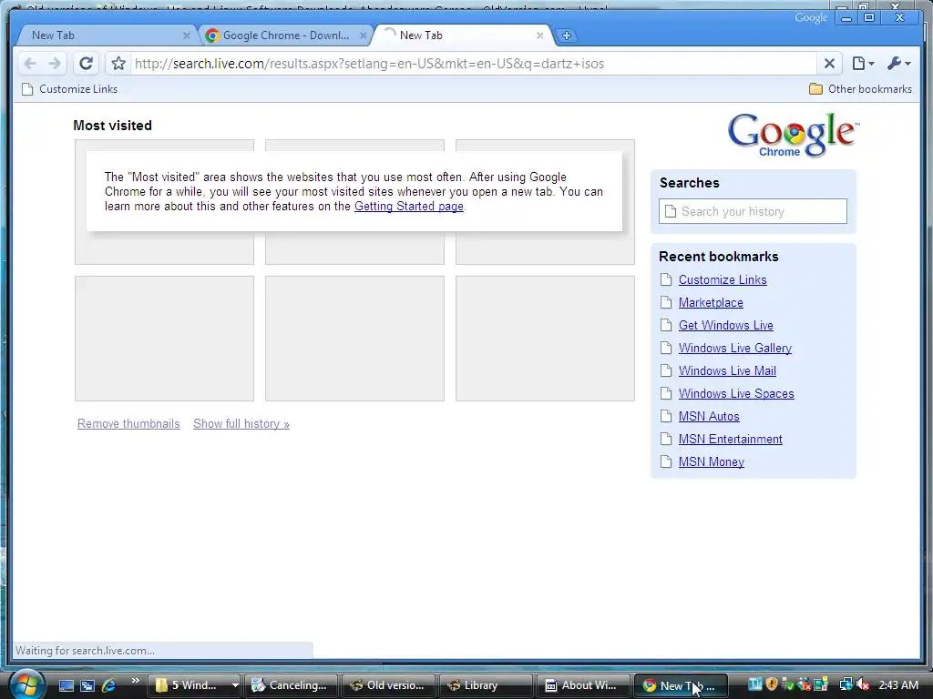Click the page icon next to MSN Money

(666, 461)
